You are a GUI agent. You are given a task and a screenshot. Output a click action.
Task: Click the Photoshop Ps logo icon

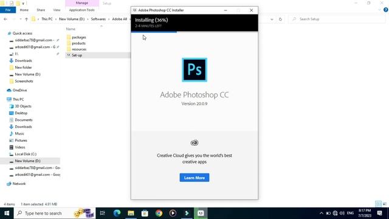pyautogui.click(x=194, y=70)
